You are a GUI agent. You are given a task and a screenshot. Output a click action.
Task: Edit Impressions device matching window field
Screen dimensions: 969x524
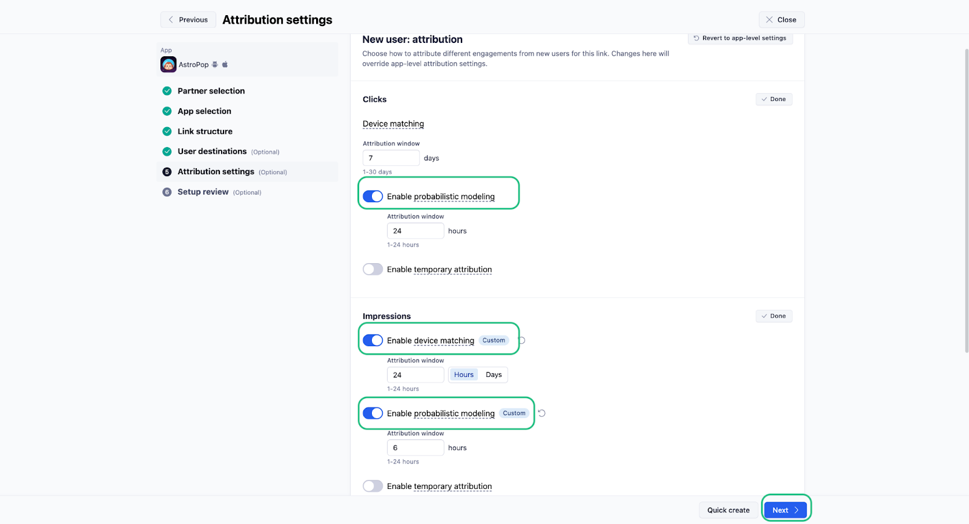tap(415, 375)
